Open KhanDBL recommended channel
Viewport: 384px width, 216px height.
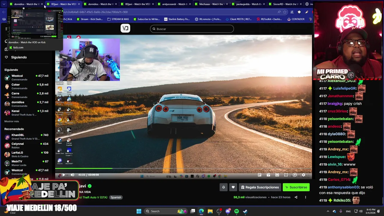pos(26,137)
